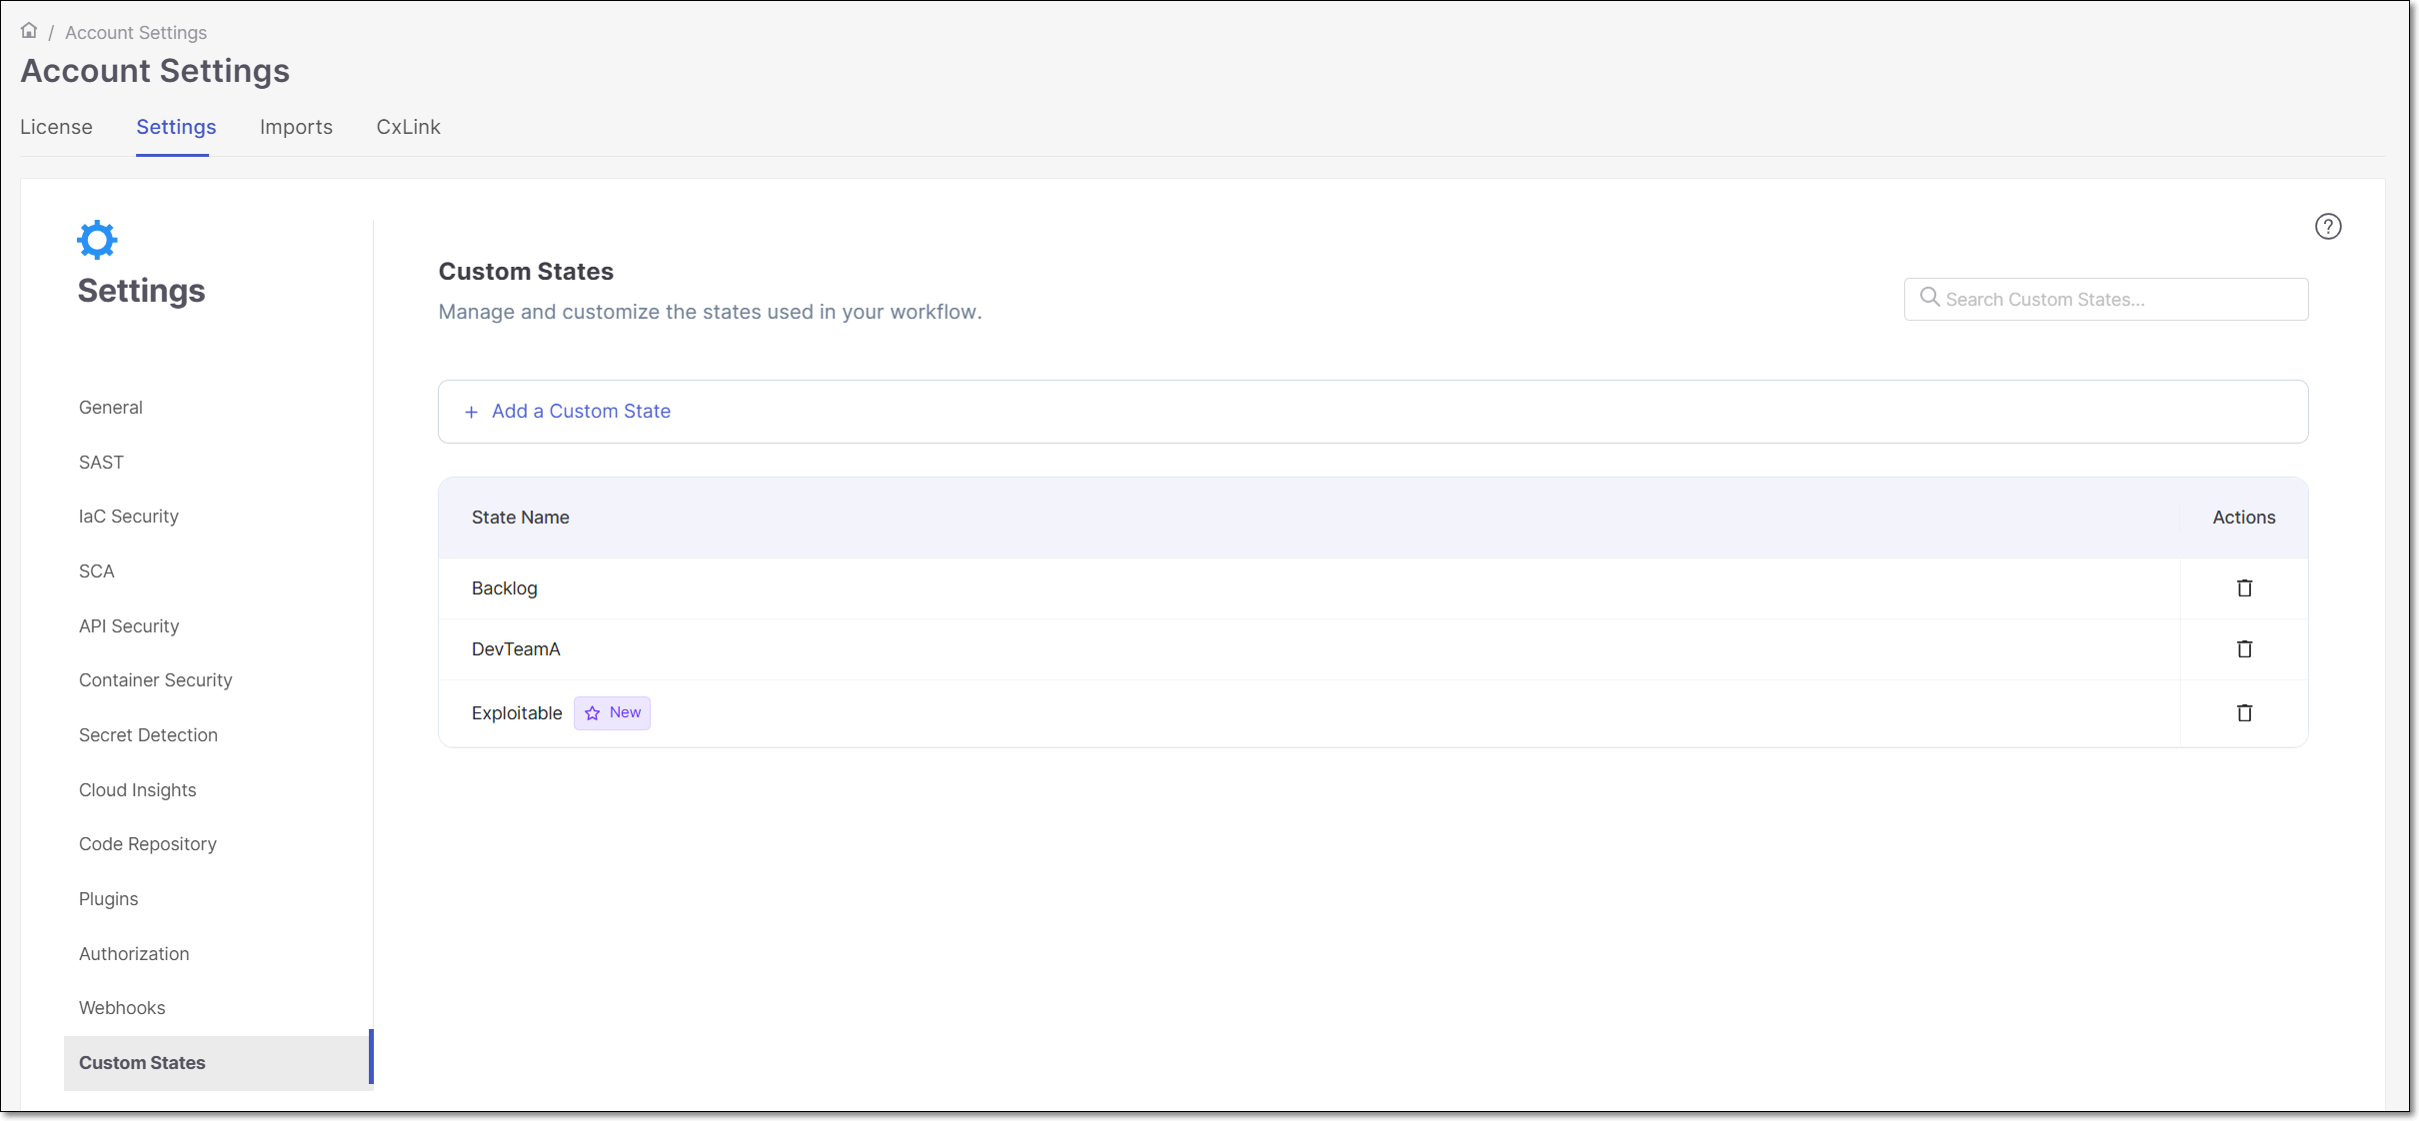Screen dimensions: 2419x1121
Task: Click the magnifier icon in the search box
Action: click(x=1929, y=299)
